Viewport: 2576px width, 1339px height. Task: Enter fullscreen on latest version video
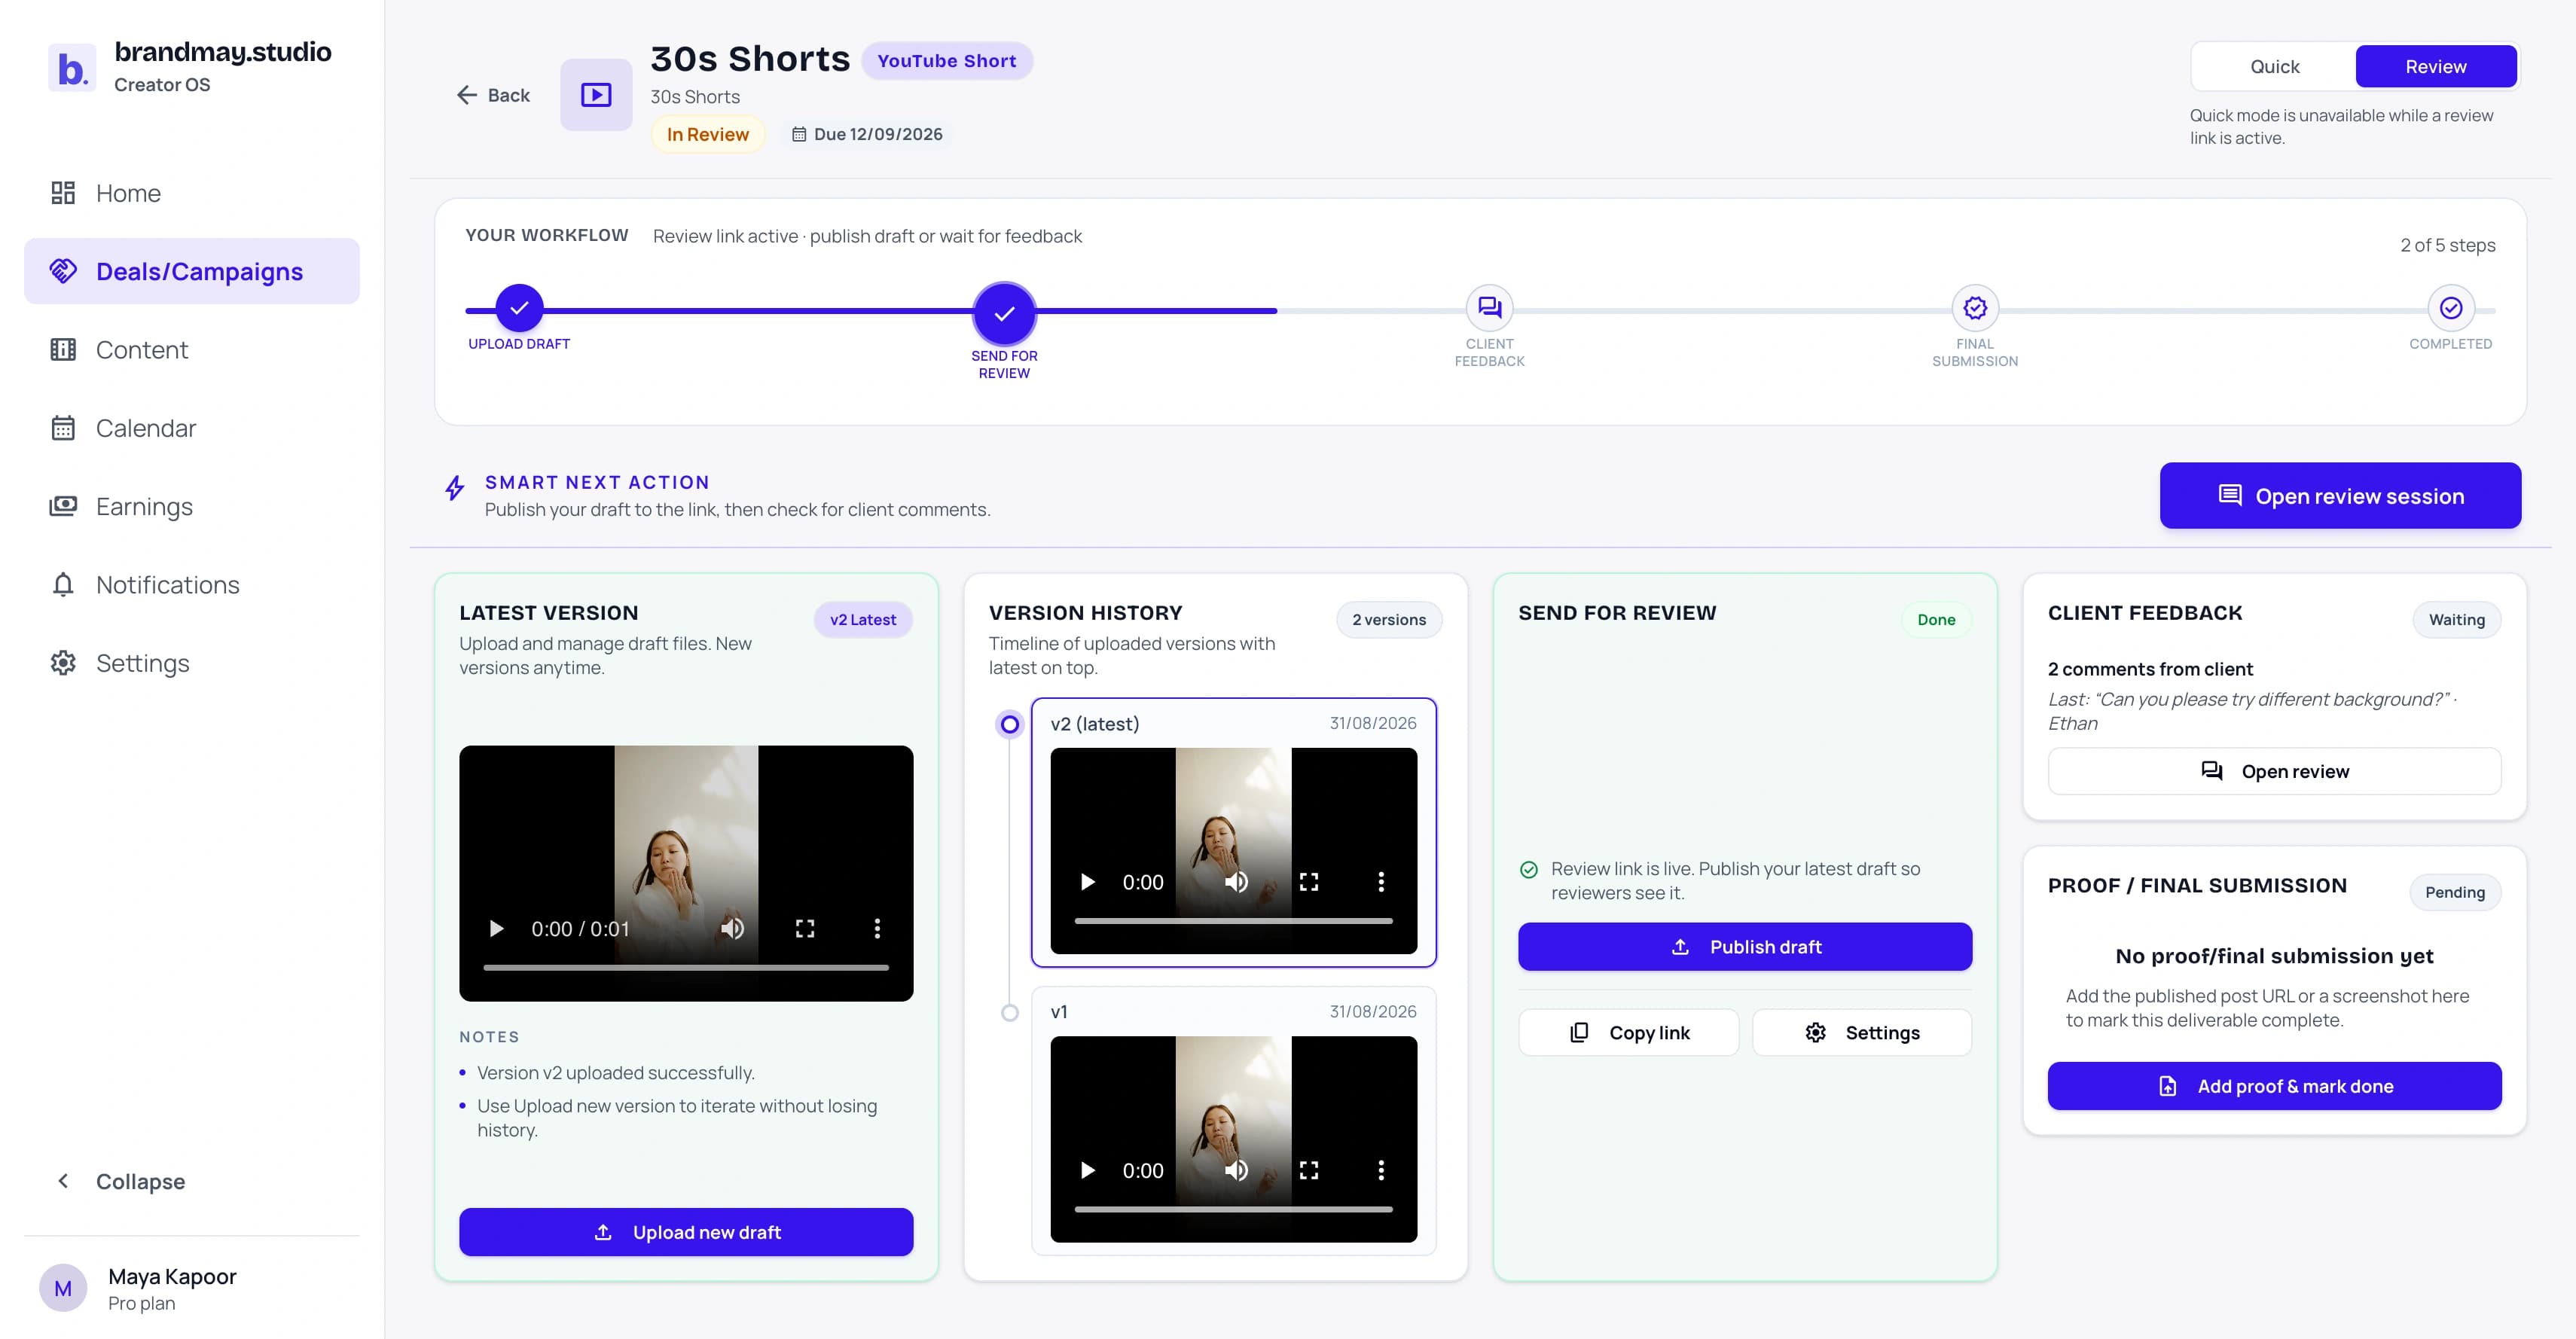point(805,928)
